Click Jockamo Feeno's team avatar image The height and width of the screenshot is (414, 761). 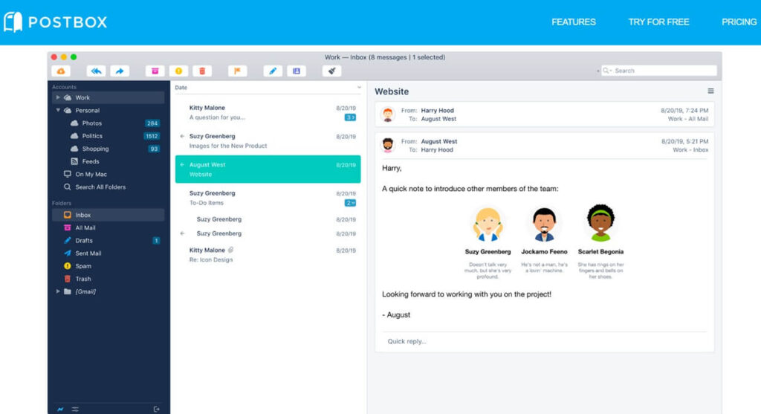pos(544,224)
